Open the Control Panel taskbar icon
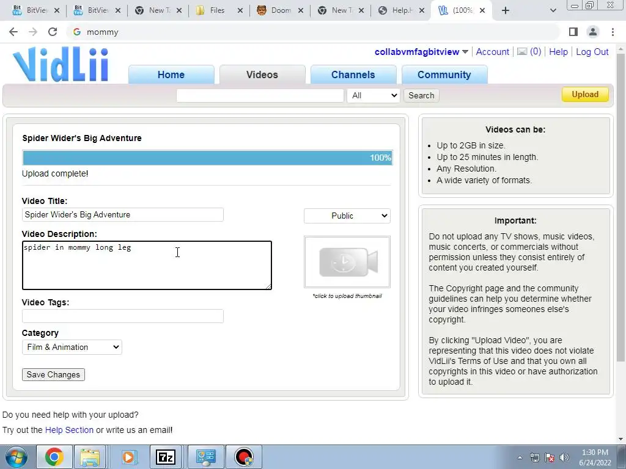Screen dimensions: 626x469 [x=205, y=457]
